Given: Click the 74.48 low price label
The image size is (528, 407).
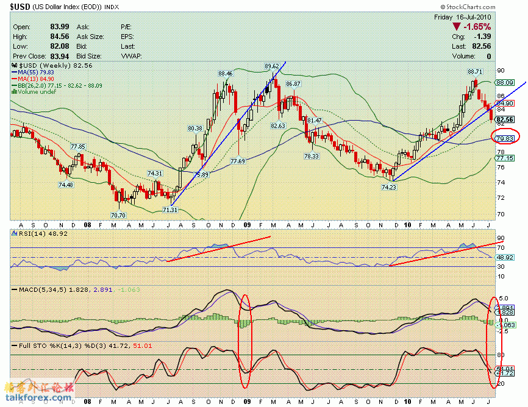Looking at the screenshot, I should (x=66, y=185).
